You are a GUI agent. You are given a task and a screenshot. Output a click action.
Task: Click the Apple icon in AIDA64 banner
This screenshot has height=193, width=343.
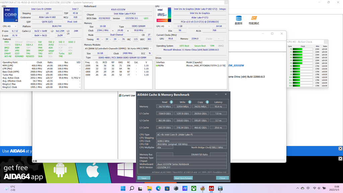92,170
